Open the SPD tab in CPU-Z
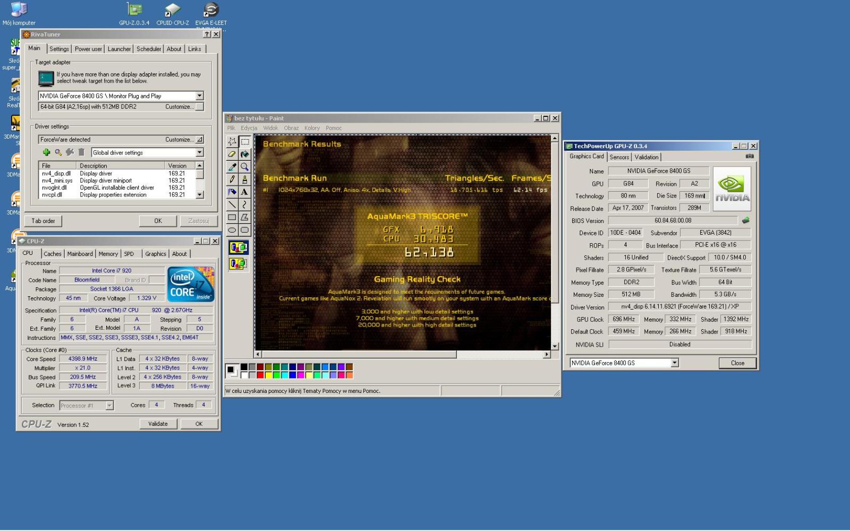850x531 pixels. click(129, 254)
